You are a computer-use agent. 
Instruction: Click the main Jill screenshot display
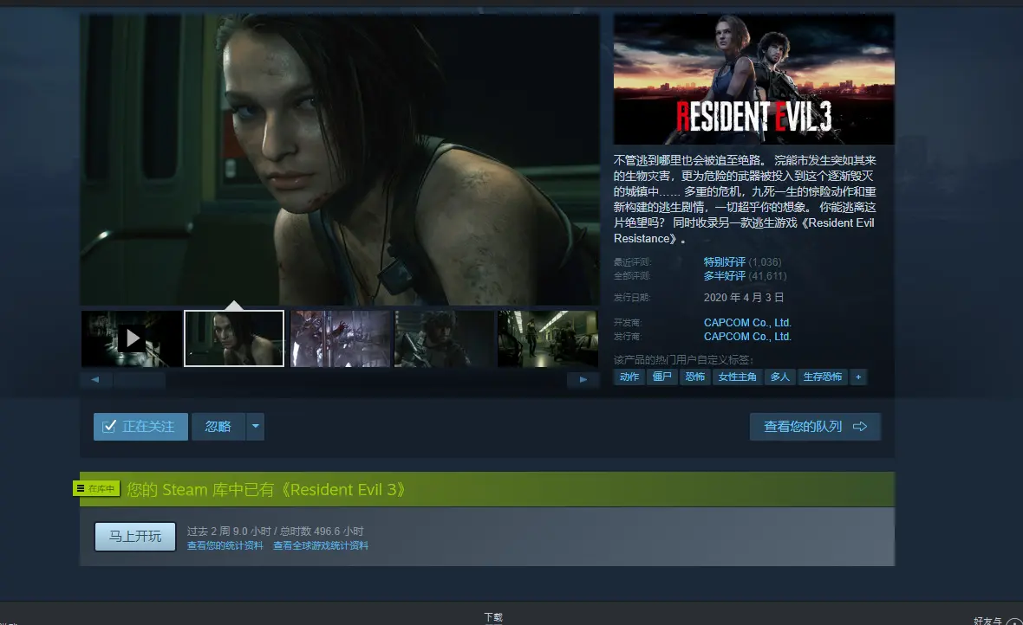coord(339,159)
